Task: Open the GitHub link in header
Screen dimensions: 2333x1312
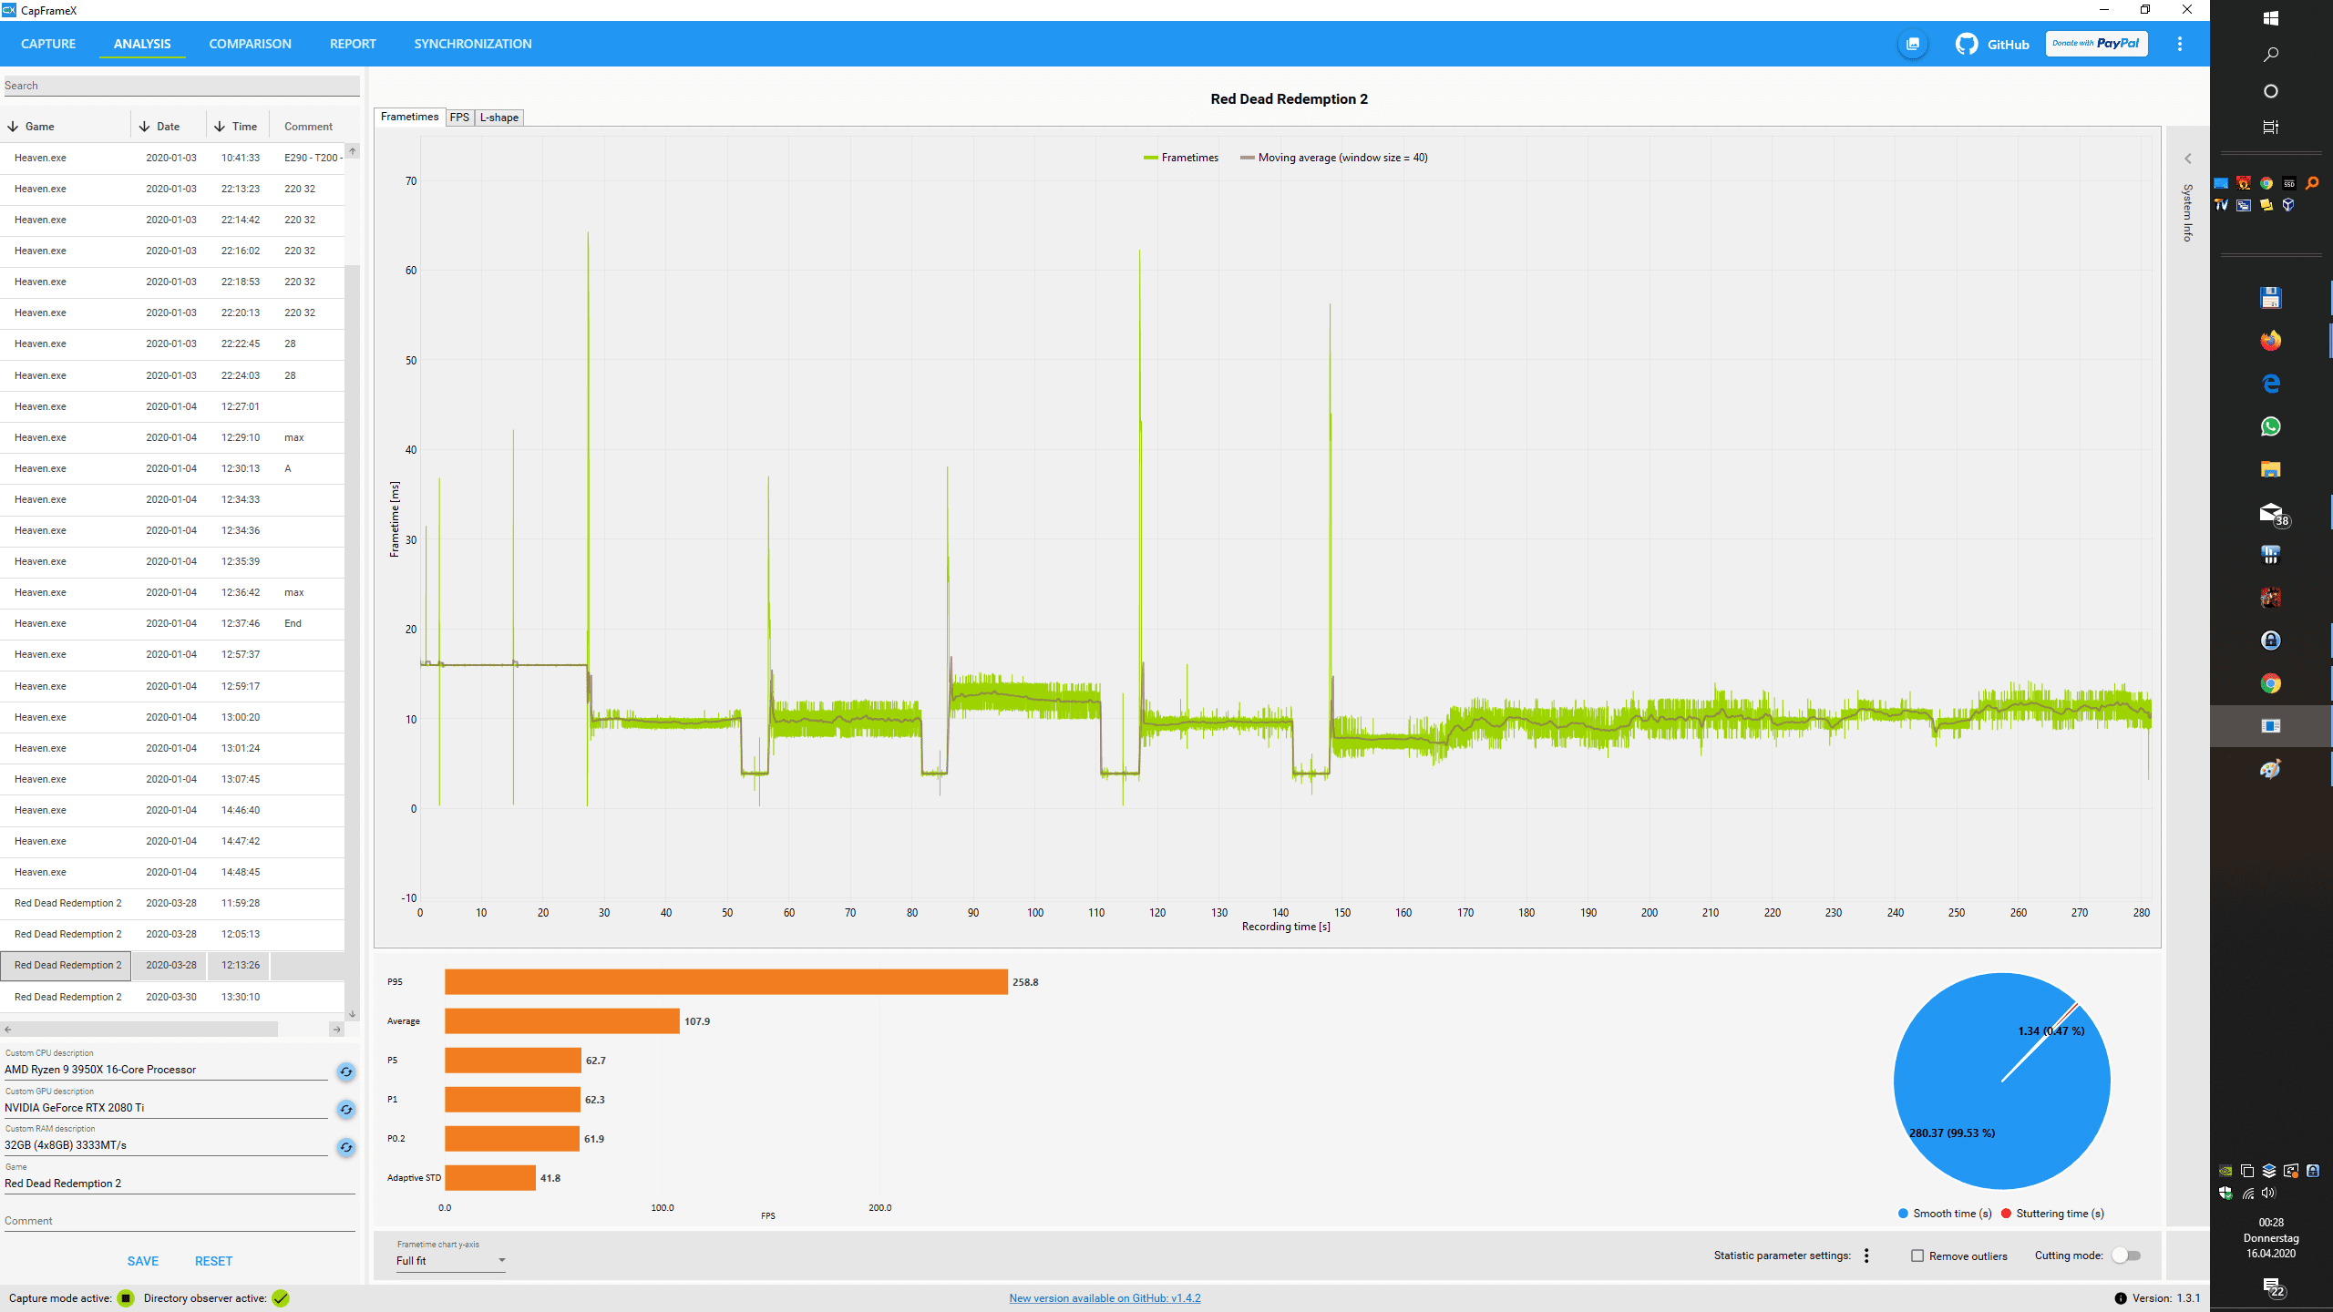Action: 1992,44
